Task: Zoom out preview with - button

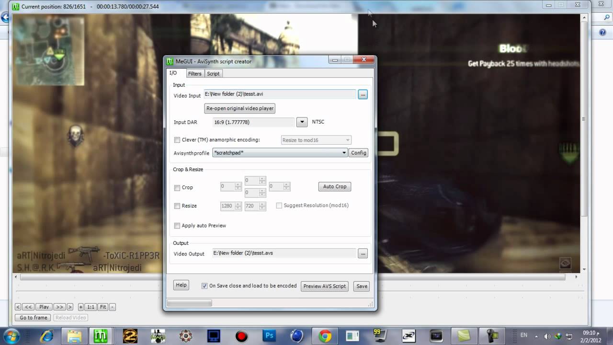Action: pyautogui.click(x=113, y=307)
